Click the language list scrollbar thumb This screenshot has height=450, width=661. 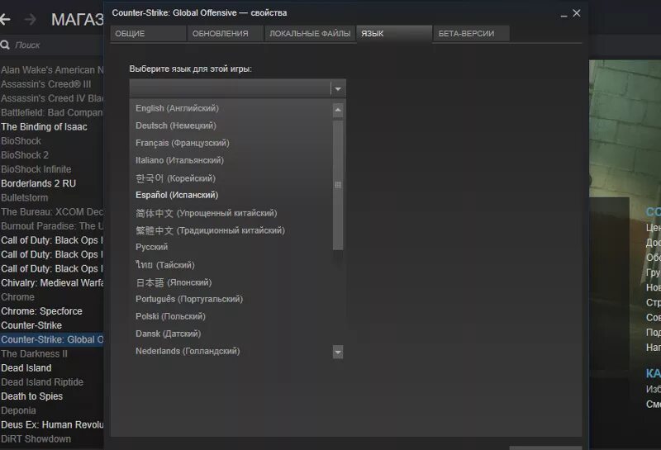tap(338, 185)
